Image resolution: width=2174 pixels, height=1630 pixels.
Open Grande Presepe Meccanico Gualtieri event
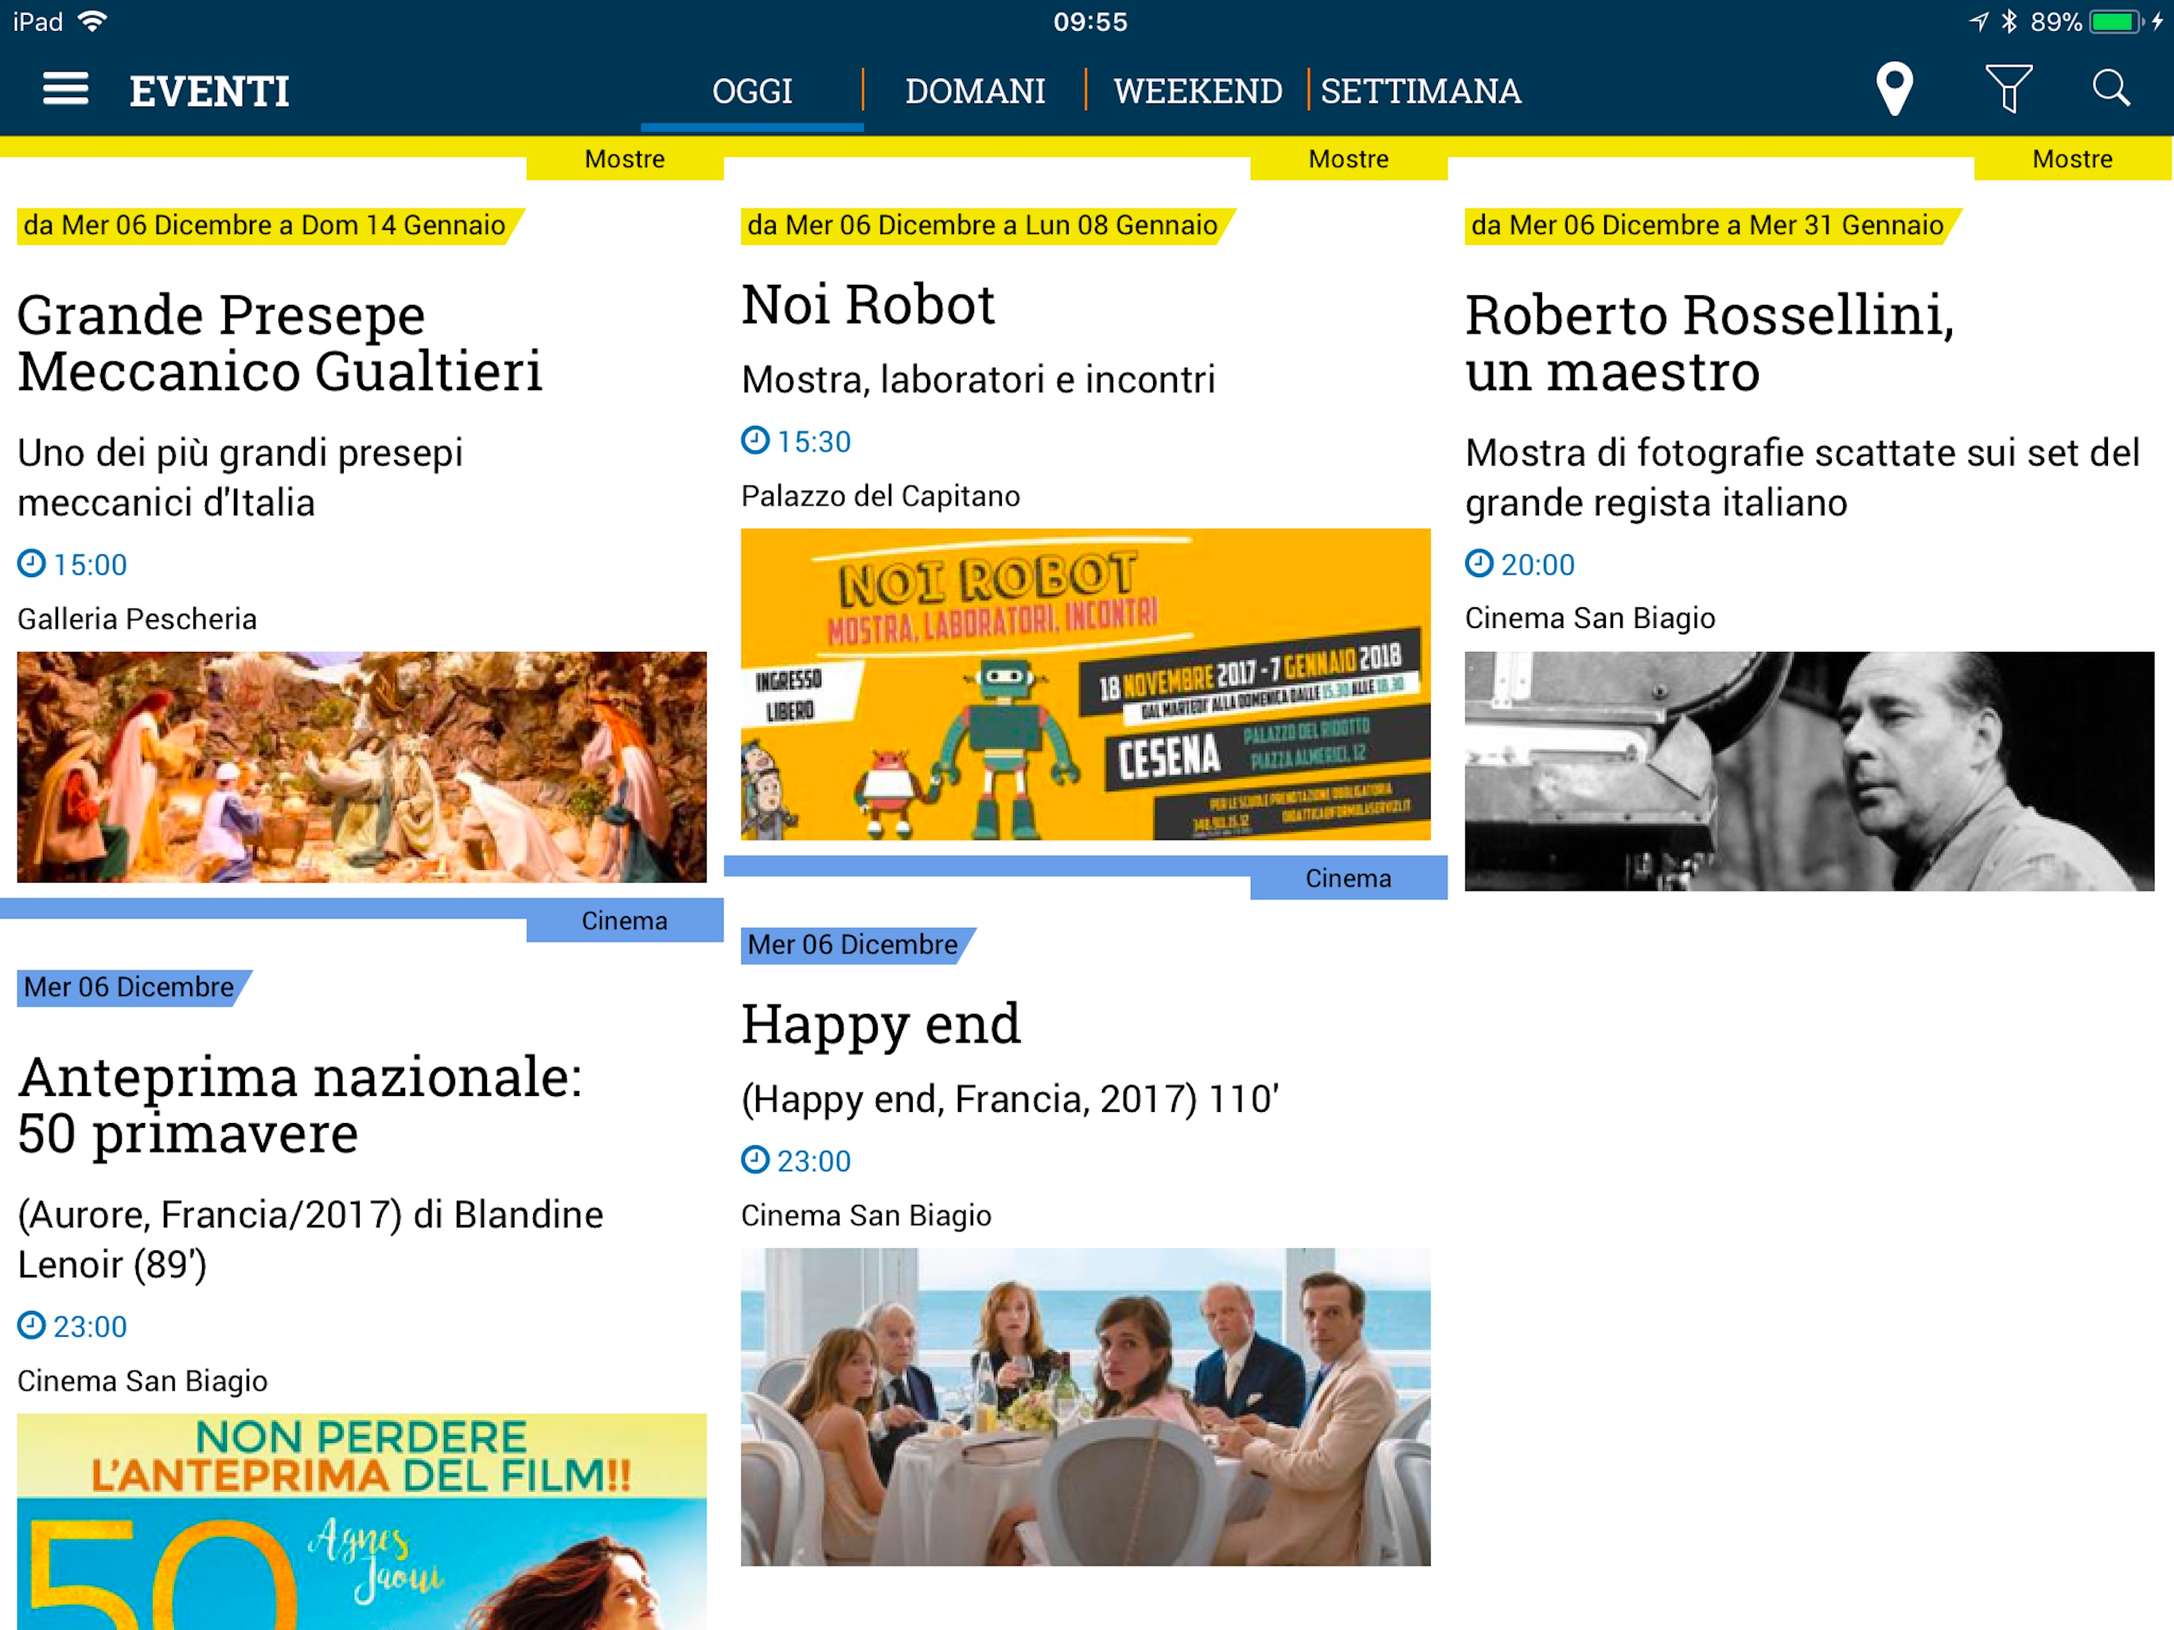[x=280, y=343]
